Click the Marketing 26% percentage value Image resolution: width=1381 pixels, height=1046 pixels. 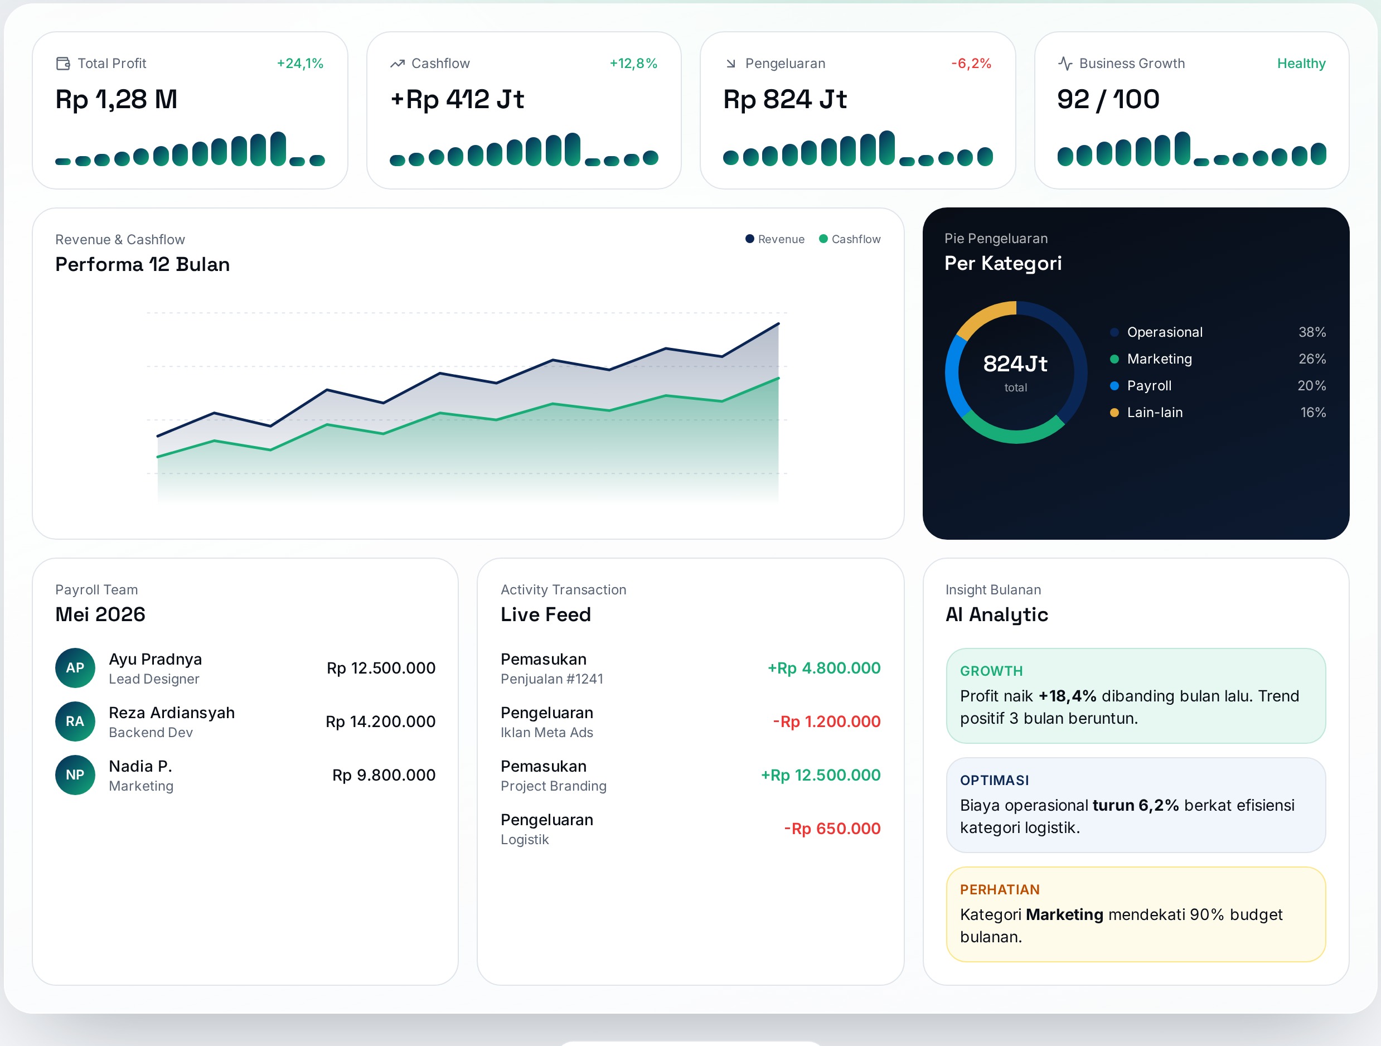1312,359
